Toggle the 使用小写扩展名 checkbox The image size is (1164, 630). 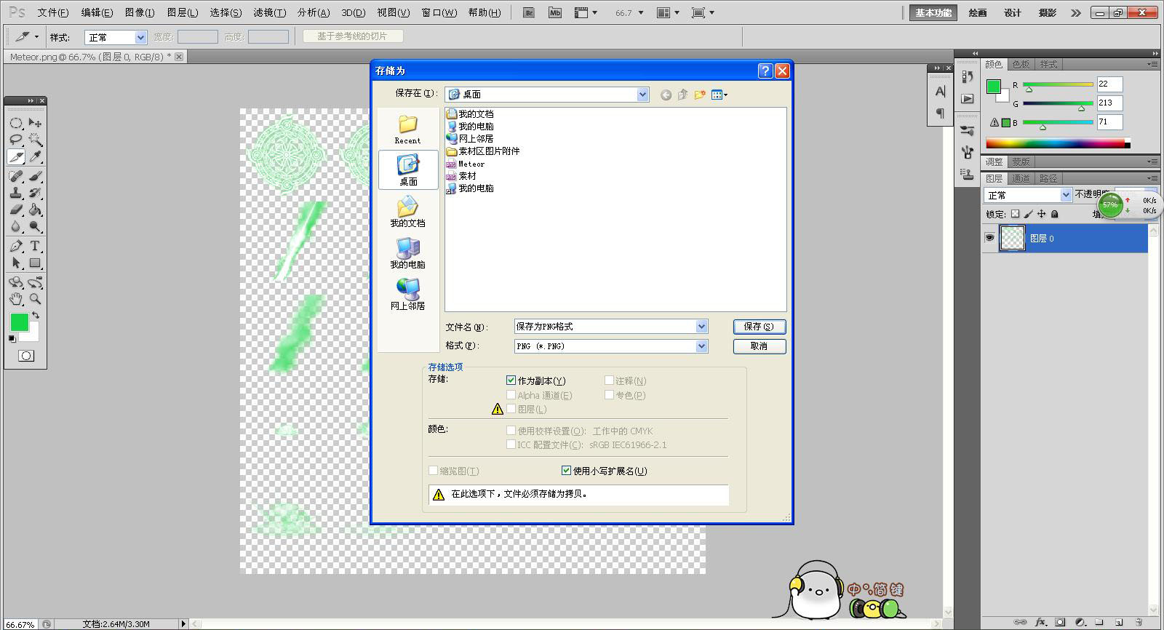click(x=566, y=471)
